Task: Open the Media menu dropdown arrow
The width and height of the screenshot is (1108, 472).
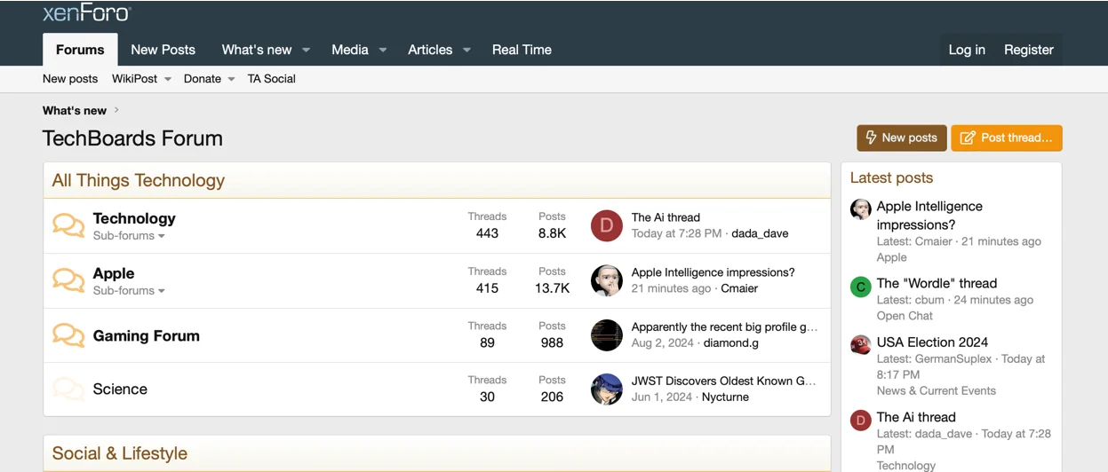Action: (383, 51)
